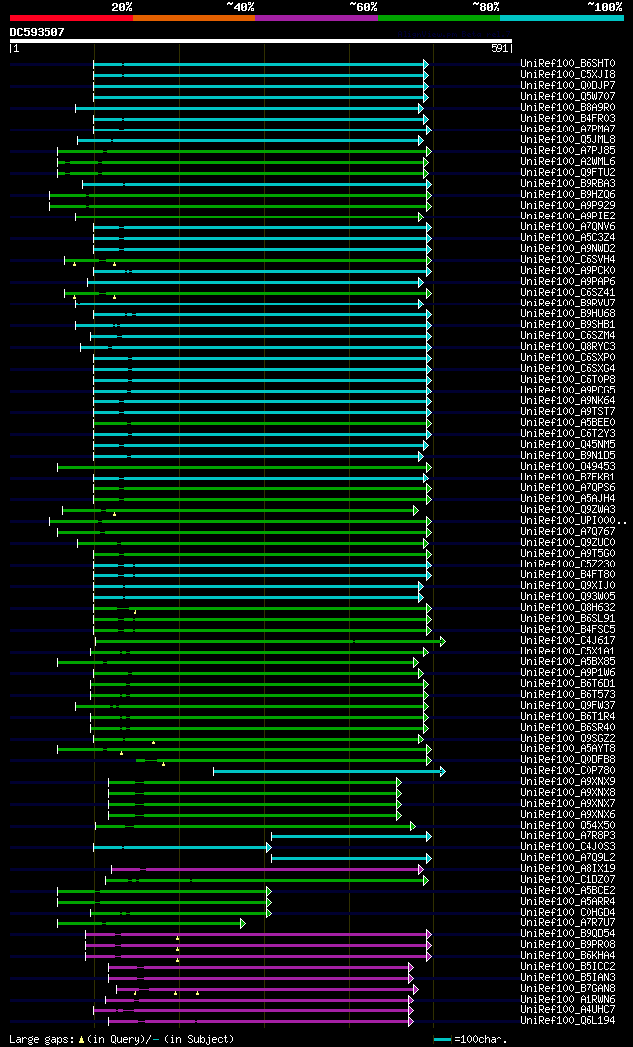Click UniRef100_A9PIE2 label
Viewport: 633px width, 1047px height.
pyautogui.click(x=569, y=217)
